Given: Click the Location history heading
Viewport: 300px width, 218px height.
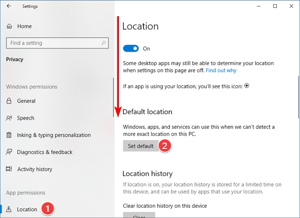Looking at the screenshot, I should click(x=148, y=174).
